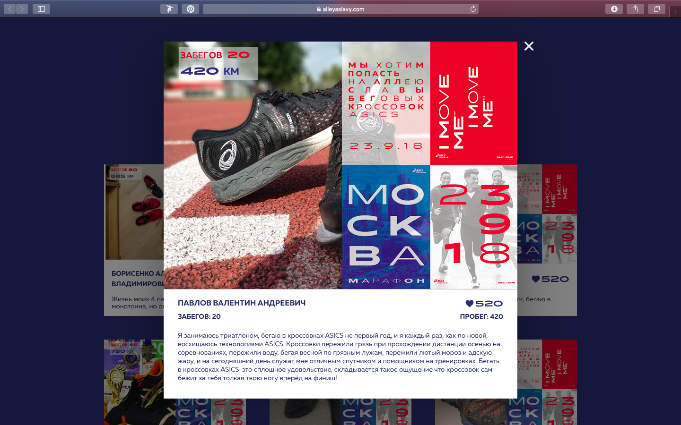Click the heart count on the right background card
Screen dimensions: 681x425
click(550, 279)
